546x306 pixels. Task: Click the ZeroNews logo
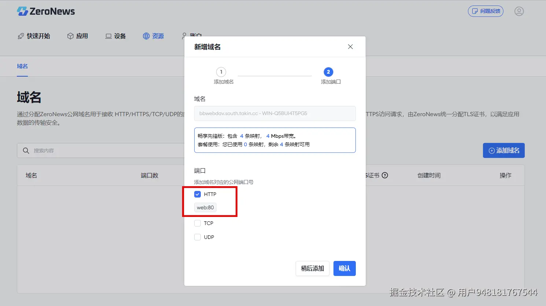46,11
